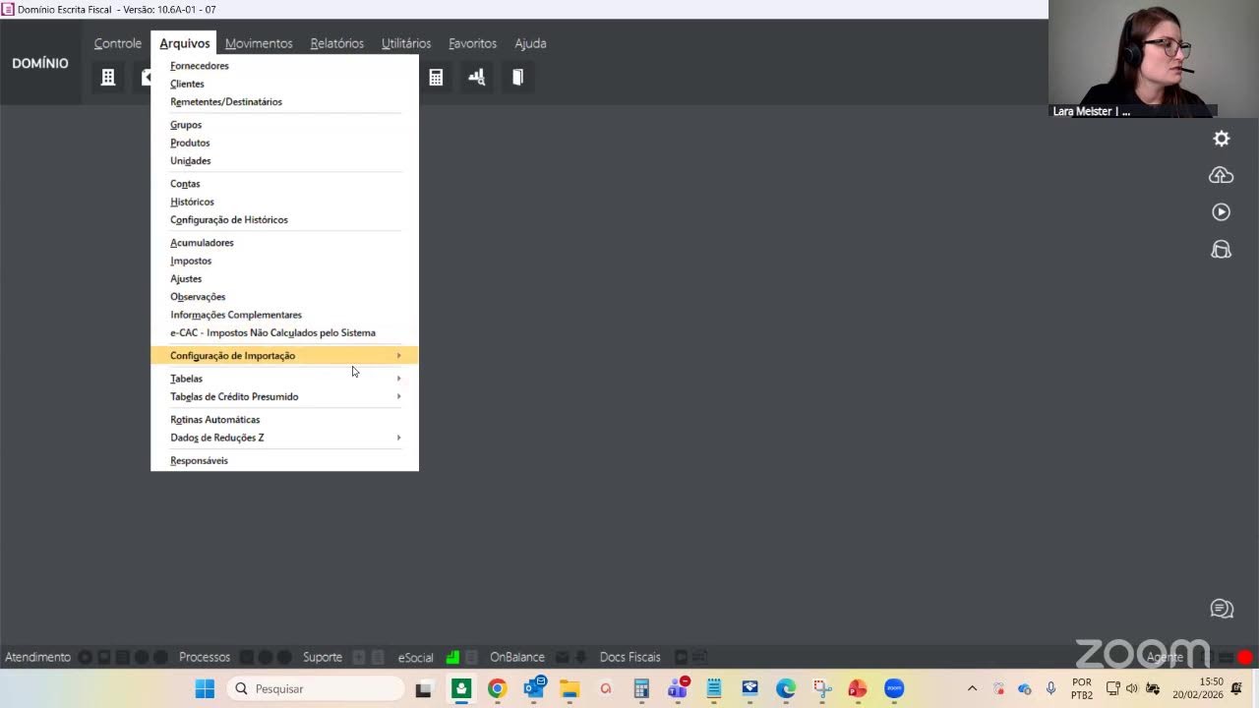This screenshot has height=708, width=1259.
Task: Open the Controle menu
Action: [x=118, y=43]
